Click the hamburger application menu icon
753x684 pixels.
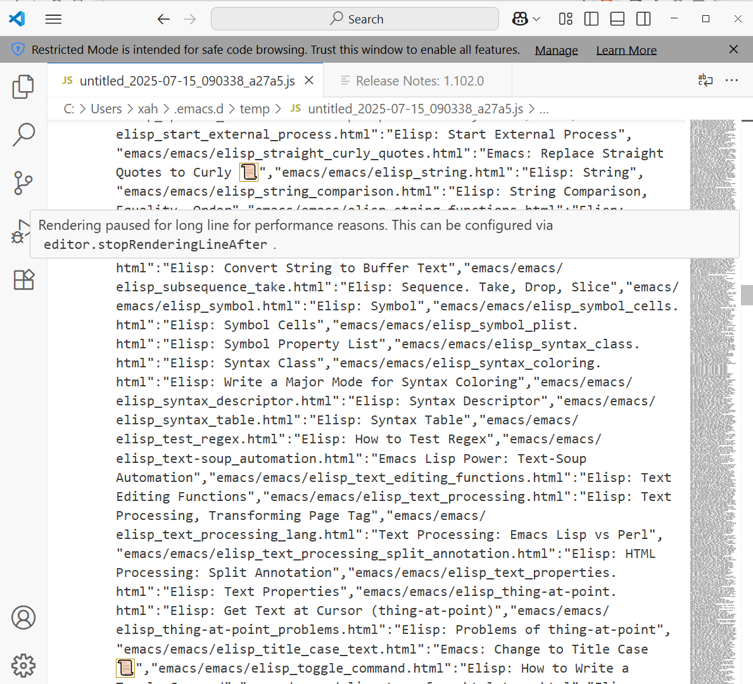(54, 19)
